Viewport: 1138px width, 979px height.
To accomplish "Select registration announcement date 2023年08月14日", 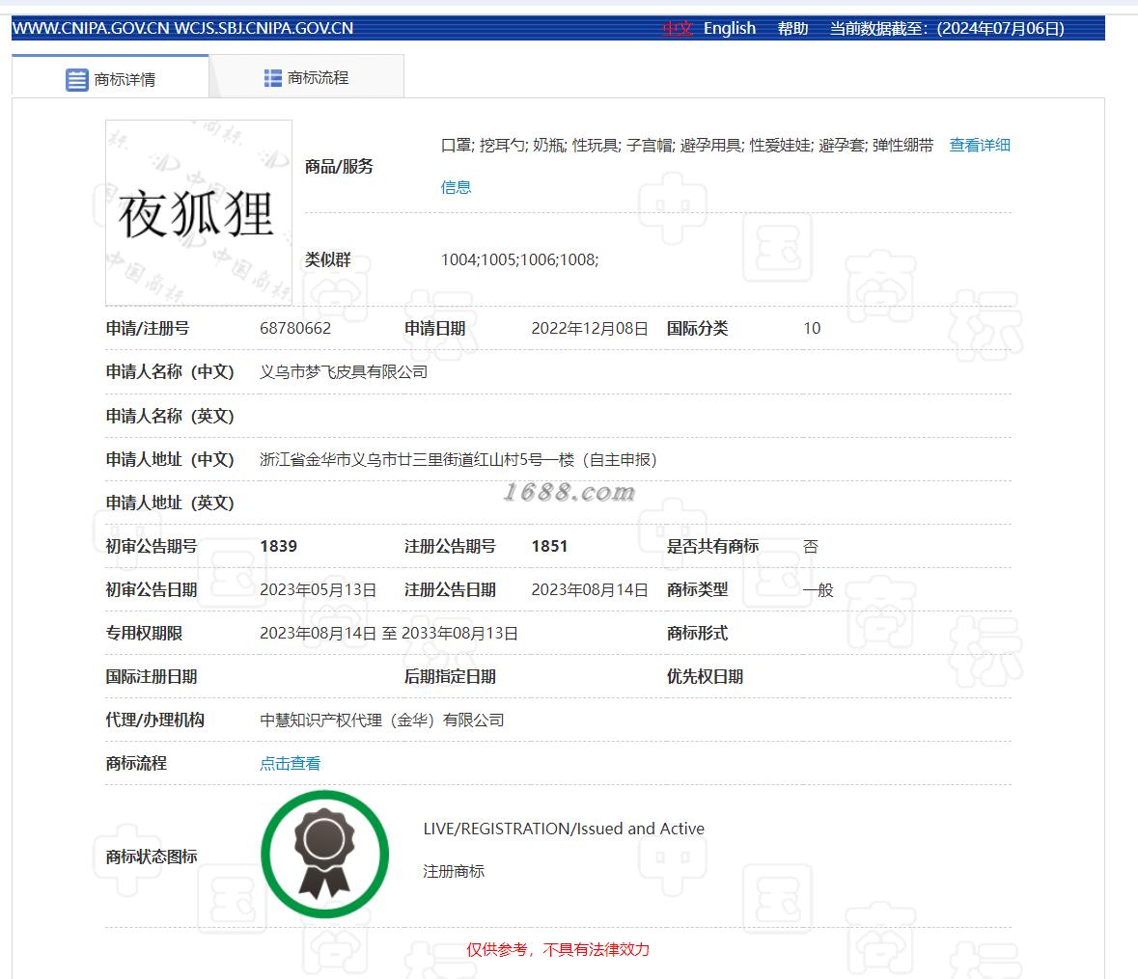I will pos(590,589).
